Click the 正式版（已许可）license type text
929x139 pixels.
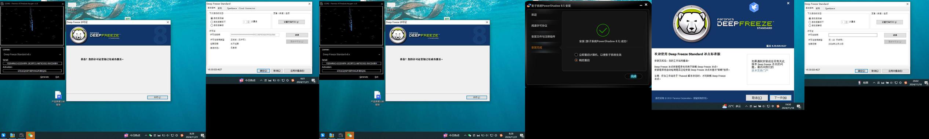[x=238, y=39]
